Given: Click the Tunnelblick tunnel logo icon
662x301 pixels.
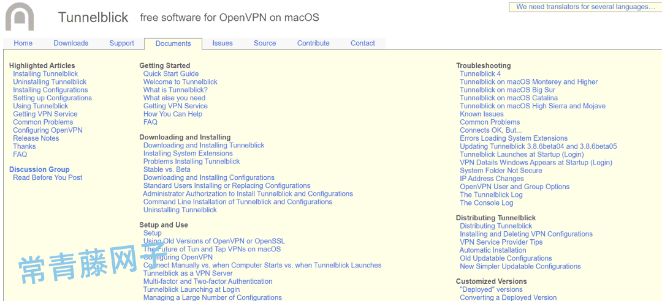Looking at the screenshot, I should click(20, 17).
